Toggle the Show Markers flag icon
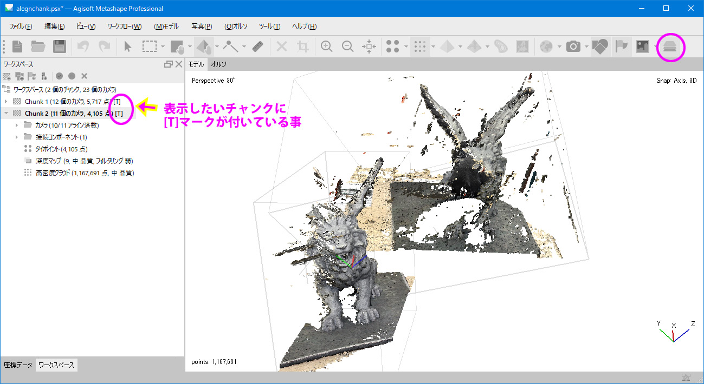The image size is (704, 384). (x=621, y=47)
